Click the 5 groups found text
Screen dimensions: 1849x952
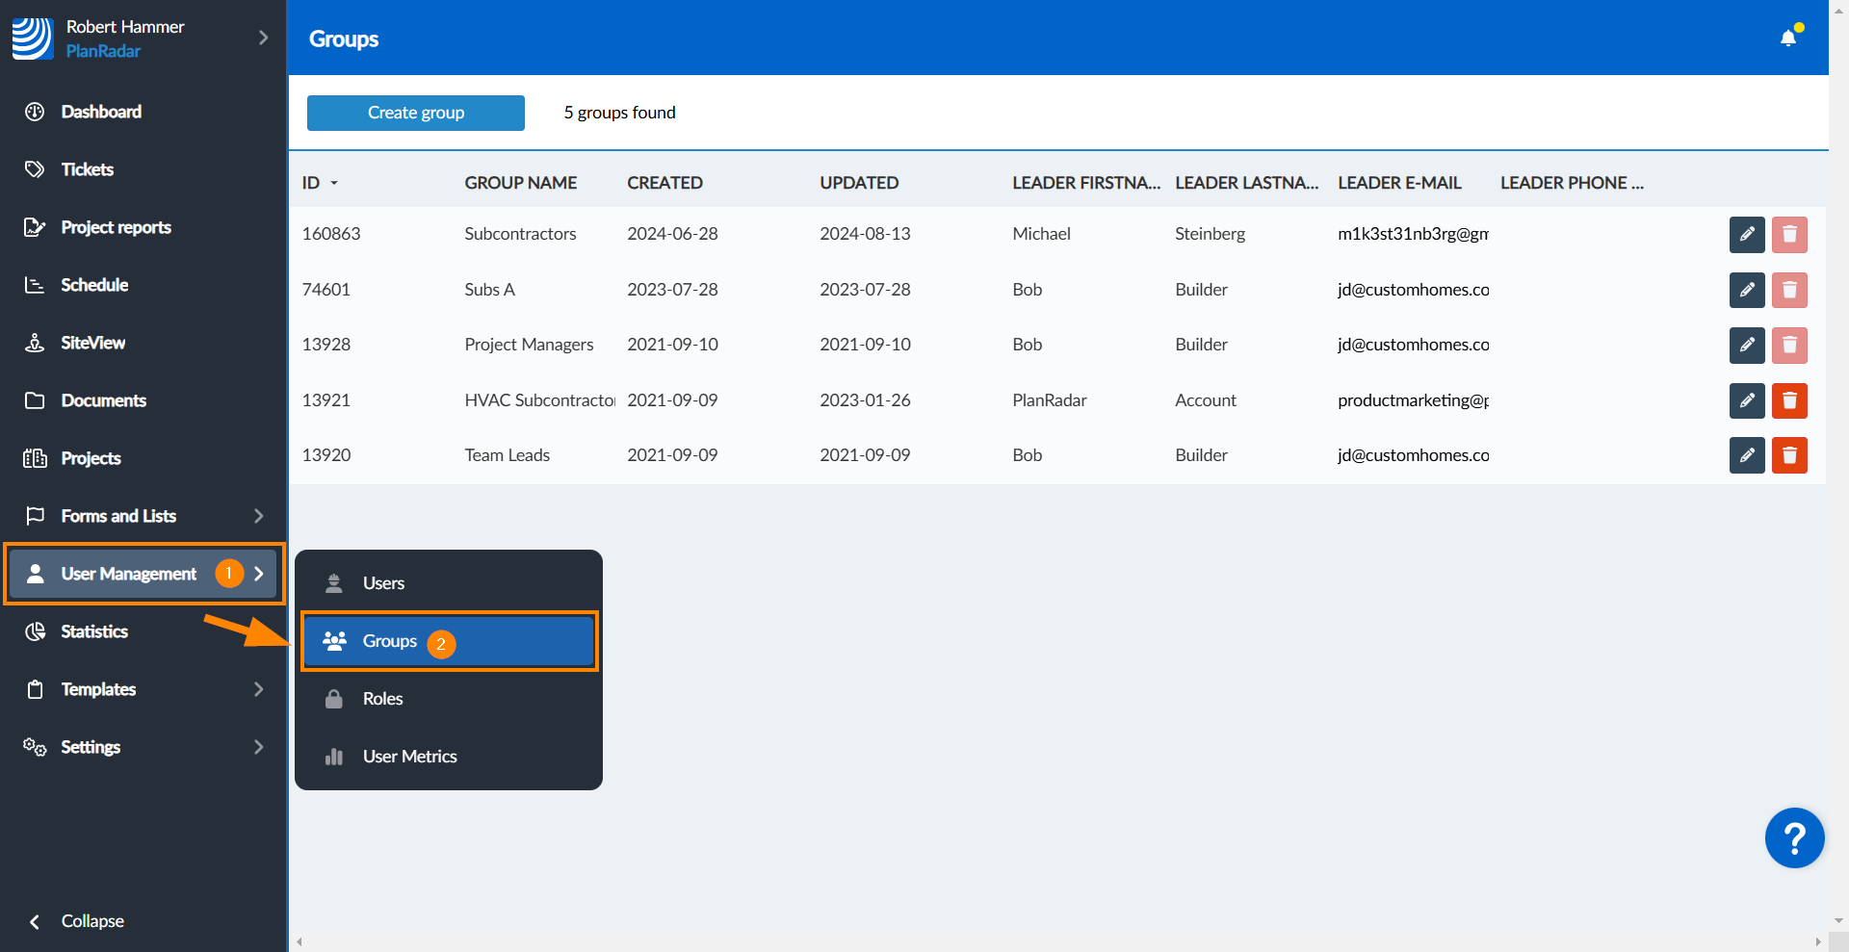click(619, 113)
